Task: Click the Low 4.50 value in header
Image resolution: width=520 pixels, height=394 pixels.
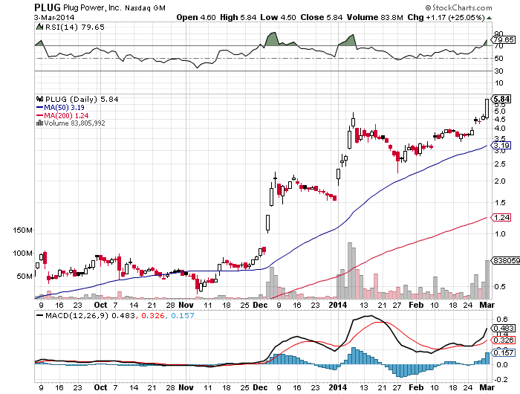Action: (x=278, y=17)
